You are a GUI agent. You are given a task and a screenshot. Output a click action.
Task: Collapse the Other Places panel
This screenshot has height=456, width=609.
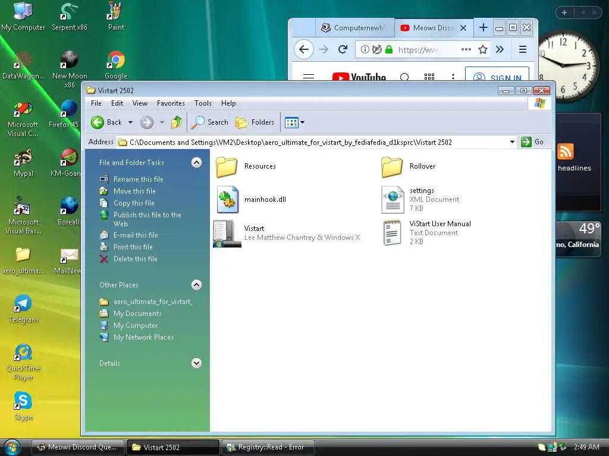[196, 285]
